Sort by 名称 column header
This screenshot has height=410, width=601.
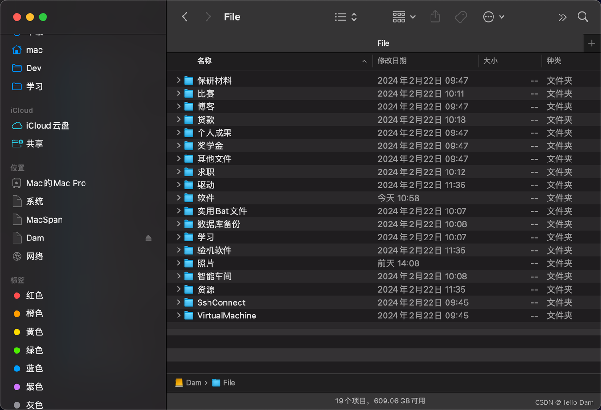point(204,61)
